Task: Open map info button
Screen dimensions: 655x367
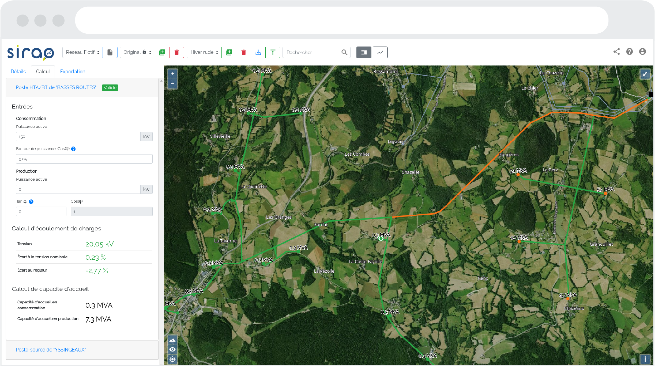Action: (645, 359)
